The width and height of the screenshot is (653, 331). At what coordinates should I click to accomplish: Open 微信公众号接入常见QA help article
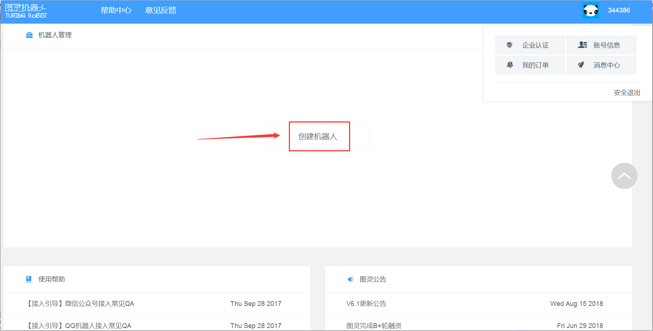[81, 304]
